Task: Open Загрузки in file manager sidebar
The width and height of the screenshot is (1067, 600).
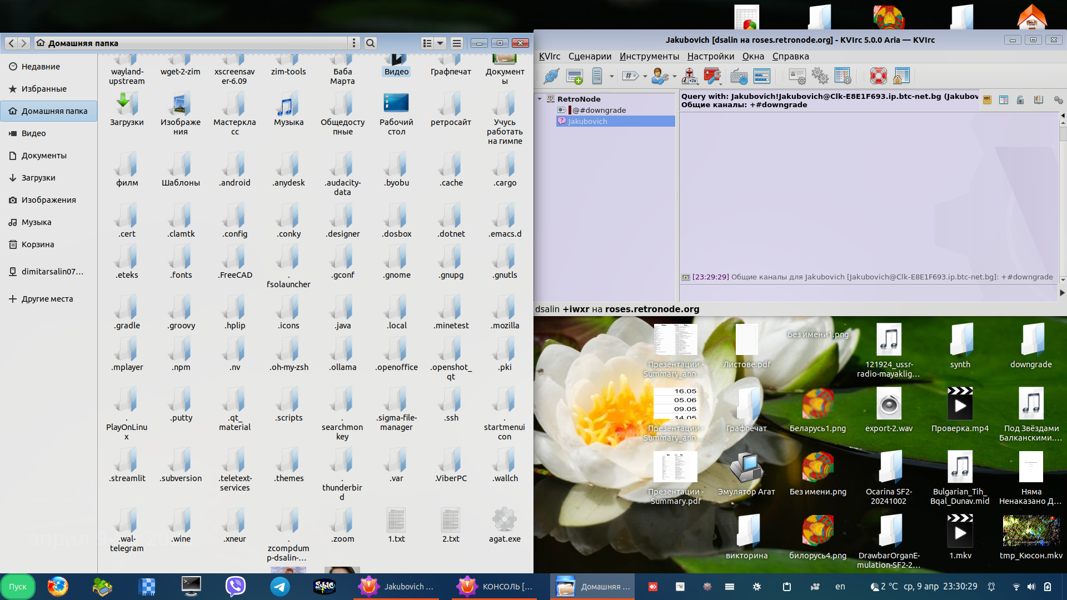Action: click(x=38, y=178)
